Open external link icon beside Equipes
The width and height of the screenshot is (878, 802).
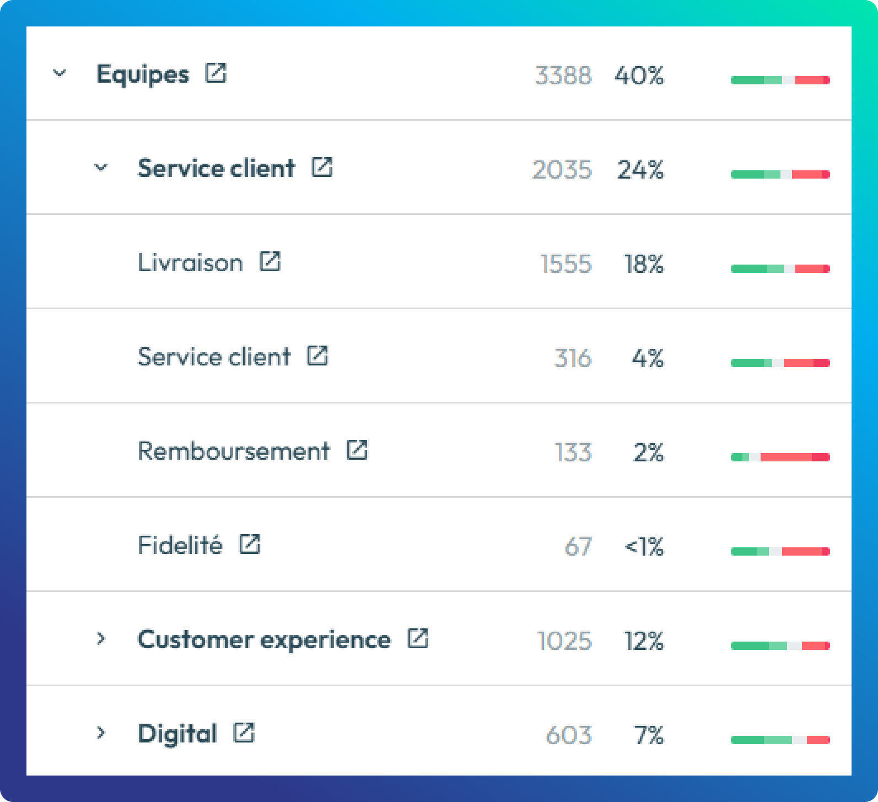[x=216, y=73]
